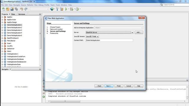The height and width of the screenshot is (106, 189).
Task: Open the Java EE Version dropdown
Action: click(92, 37)
